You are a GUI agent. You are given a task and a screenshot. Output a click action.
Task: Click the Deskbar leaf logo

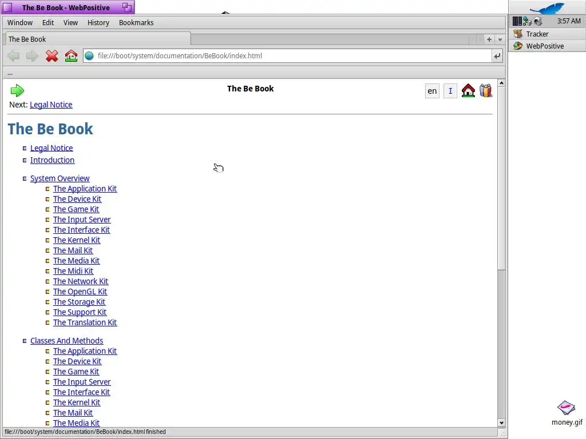547,7
